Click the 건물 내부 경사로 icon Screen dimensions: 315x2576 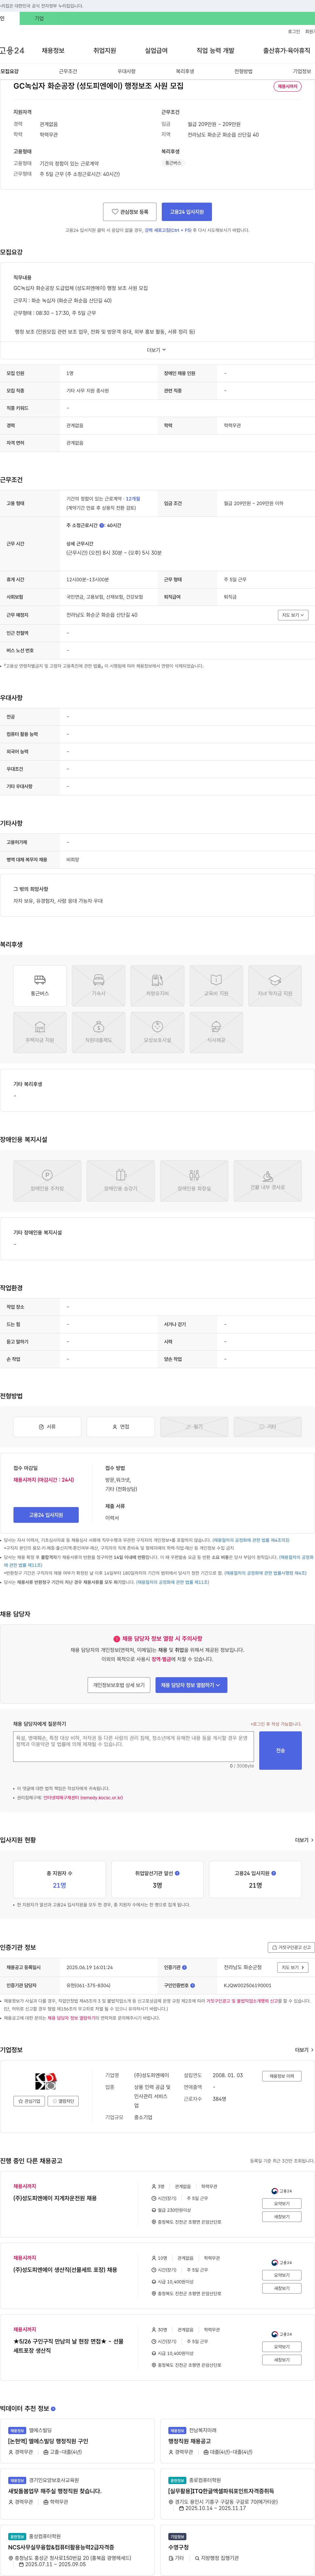(x=268, y=1181)
